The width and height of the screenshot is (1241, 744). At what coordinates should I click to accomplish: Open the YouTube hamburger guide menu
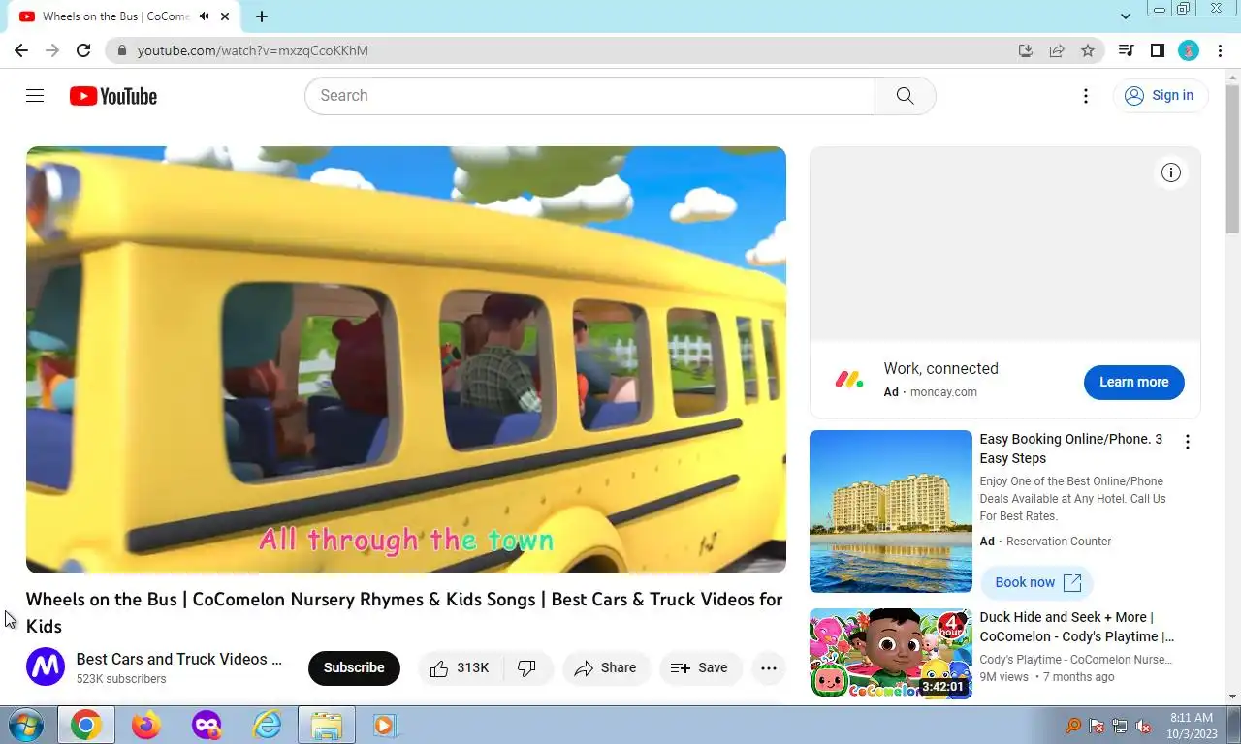click(x=35, y=95)
